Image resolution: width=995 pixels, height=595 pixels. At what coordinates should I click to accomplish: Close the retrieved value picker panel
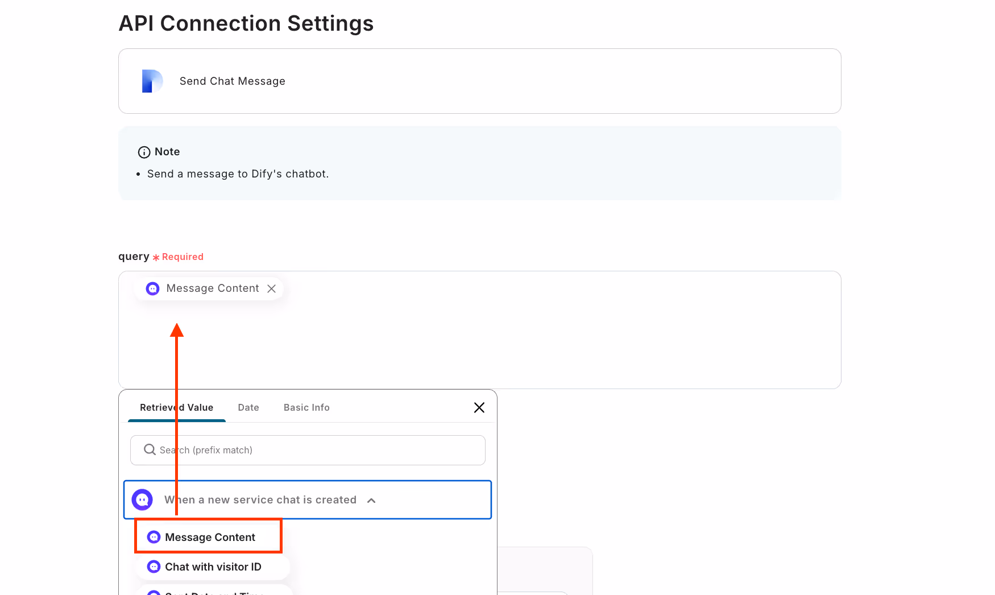point(479,407)
